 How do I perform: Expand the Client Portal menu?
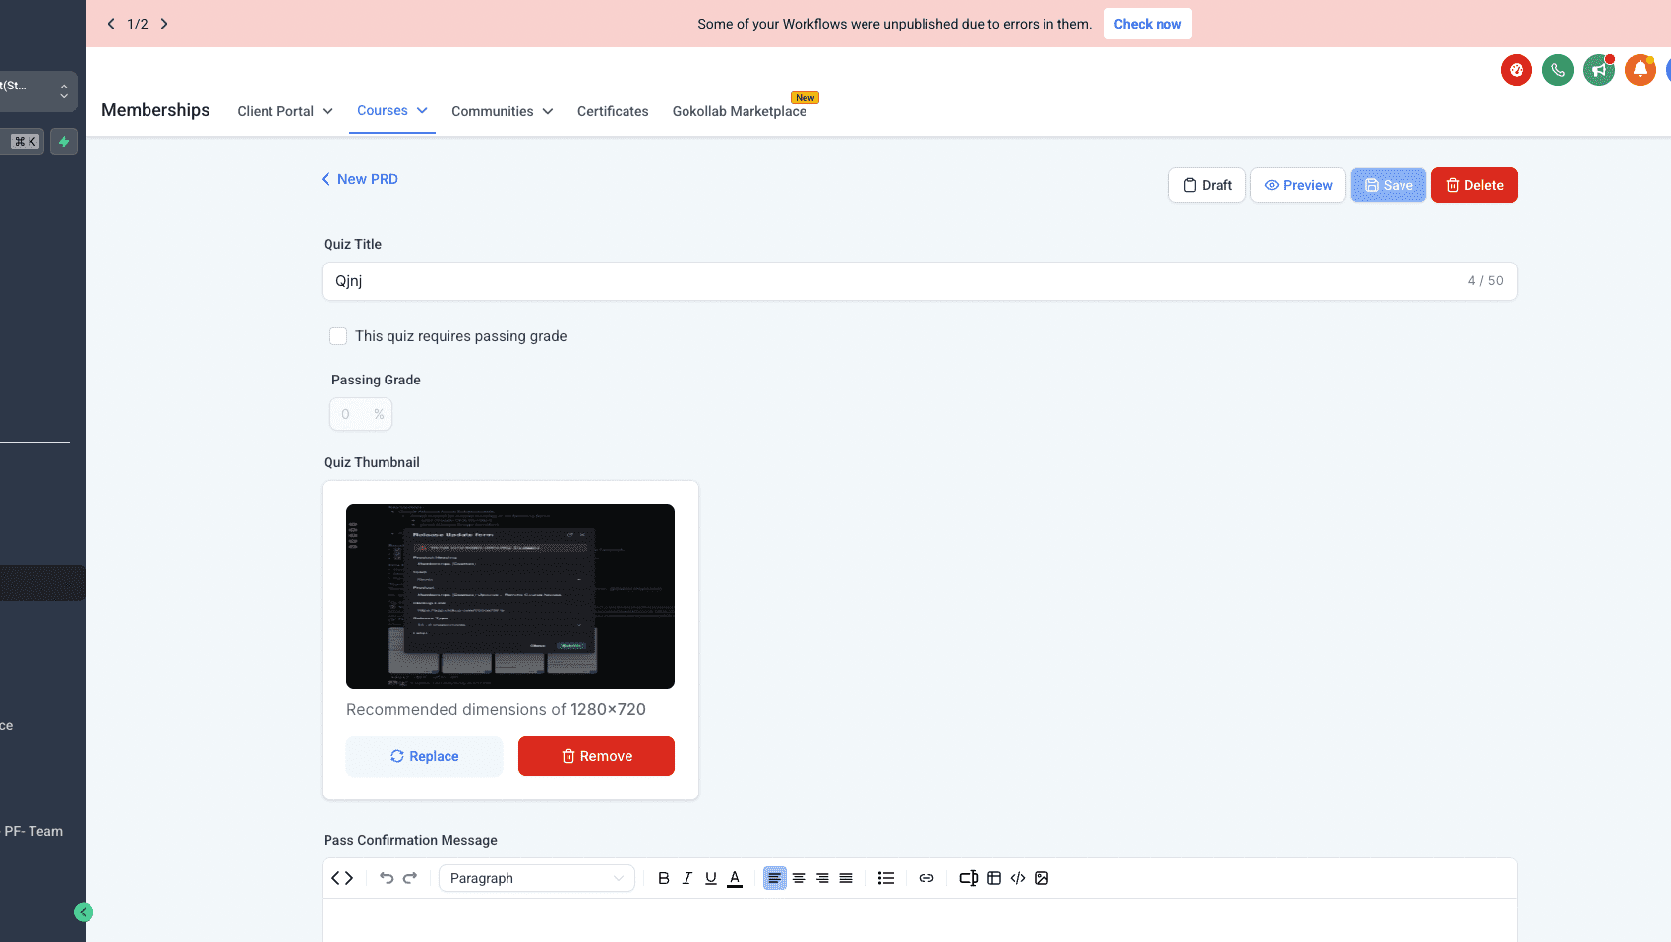[x=285, y=111]
